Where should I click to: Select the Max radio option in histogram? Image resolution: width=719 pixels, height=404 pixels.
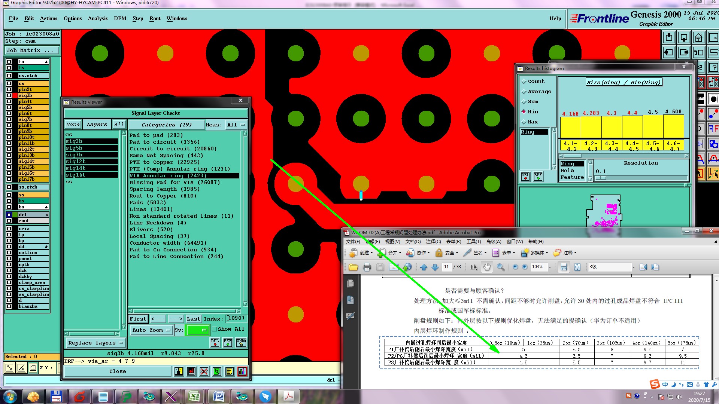click(524, 122)
